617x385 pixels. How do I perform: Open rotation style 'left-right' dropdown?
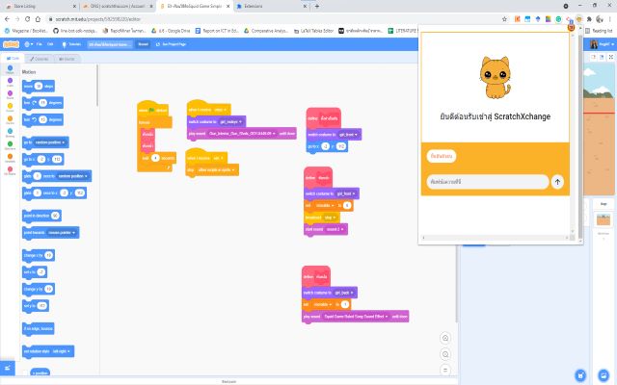(62, 351)
